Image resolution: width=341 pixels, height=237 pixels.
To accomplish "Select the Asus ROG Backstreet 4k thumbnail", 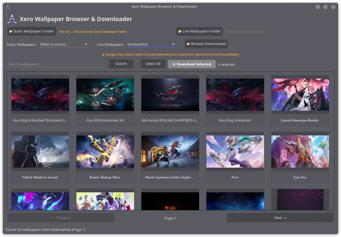I will pos(105,95).
